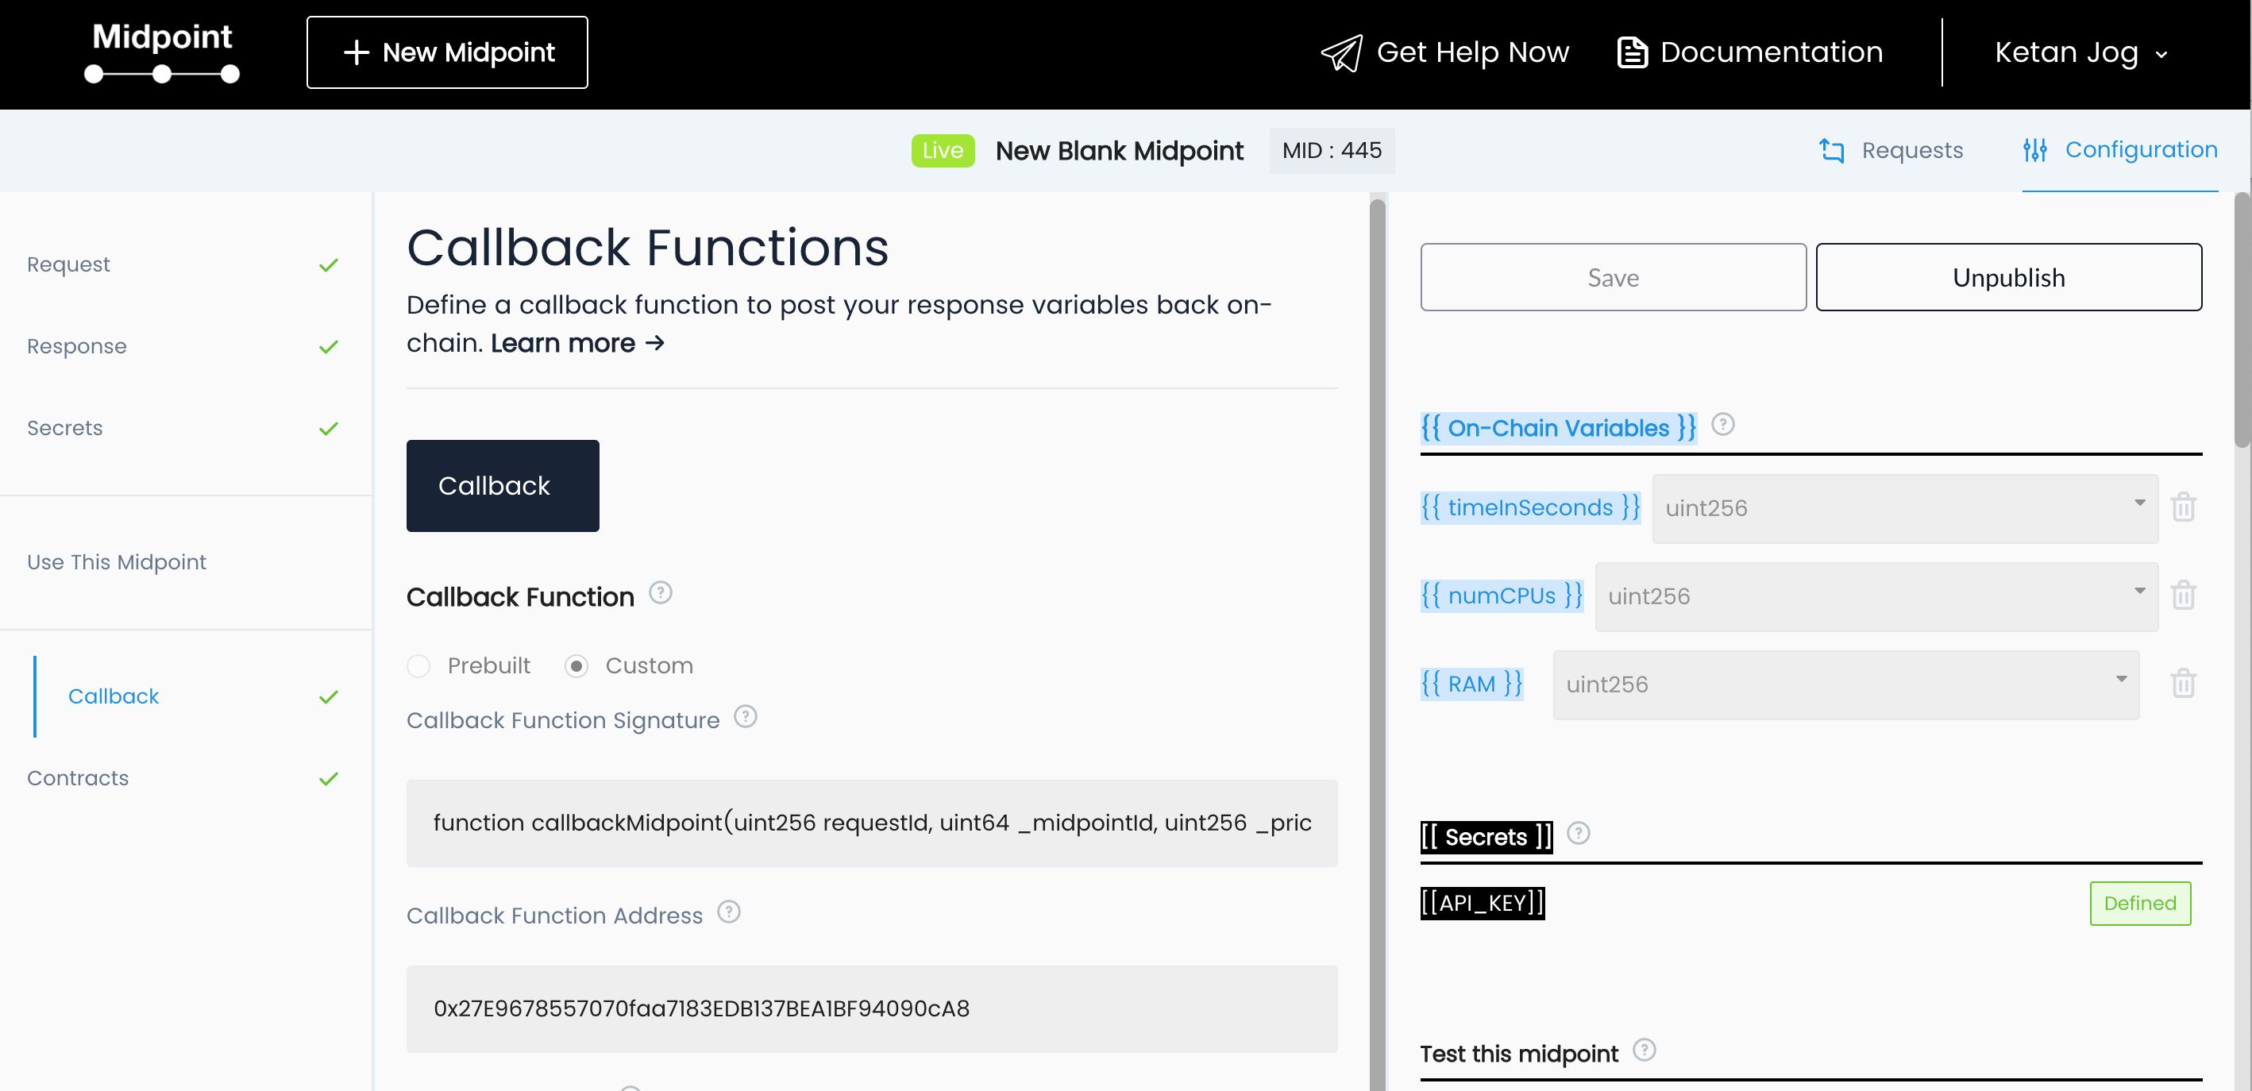Switch to the Requests tab
This screenshot has height=1091, width=2252.
tap(1891, 150)
